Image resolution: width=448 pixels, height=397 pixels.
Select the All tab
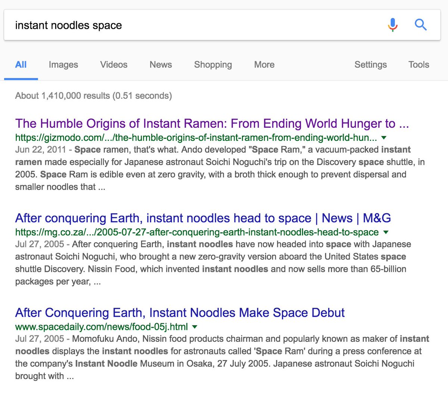21,65
